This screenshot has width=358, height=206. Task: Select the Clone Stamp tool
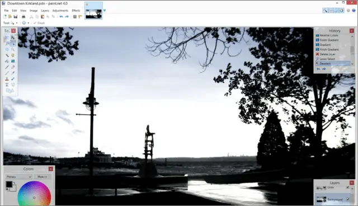point(7,79)
